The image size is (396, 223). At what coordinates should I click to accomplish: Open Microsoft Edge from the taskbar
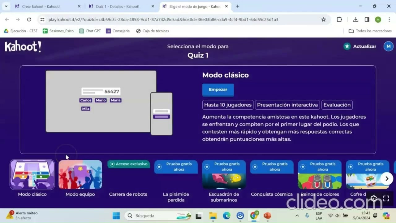click(x=226, y=216)
